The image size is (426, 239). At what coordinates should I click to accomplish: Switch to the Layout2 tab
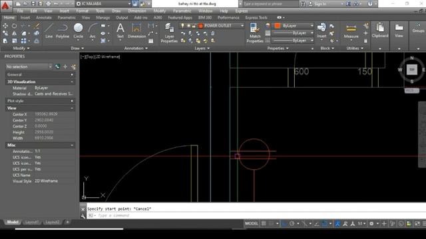tap(52, 222)
